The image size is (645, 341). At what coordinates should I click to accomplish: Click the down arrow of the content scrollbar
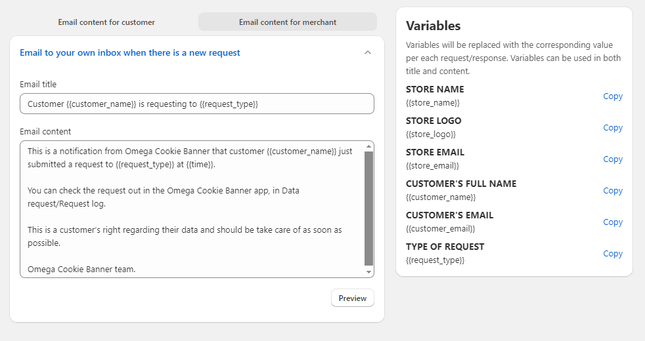pos(368,272)
